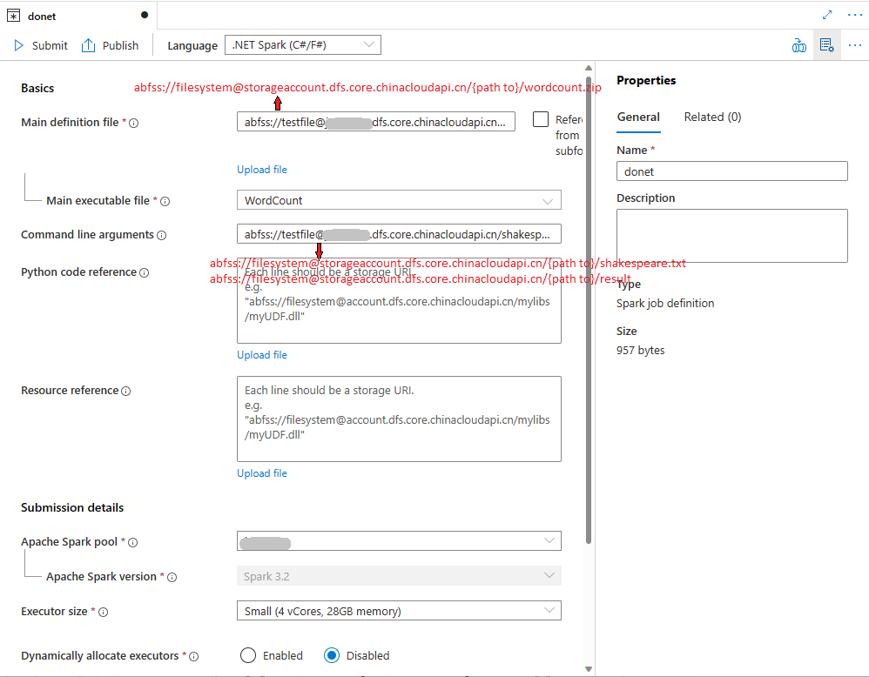Viewport: 869px width, 677px height.
Task: Click the Spark job definition type text
Action: click(665, 304)
